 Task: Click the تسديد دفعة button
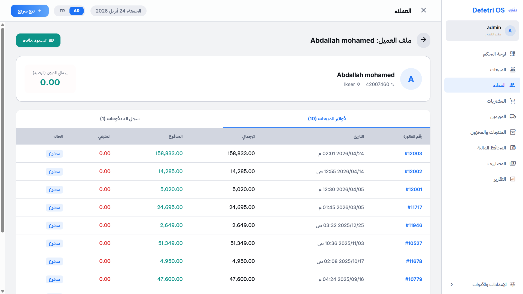coord(38,40)
